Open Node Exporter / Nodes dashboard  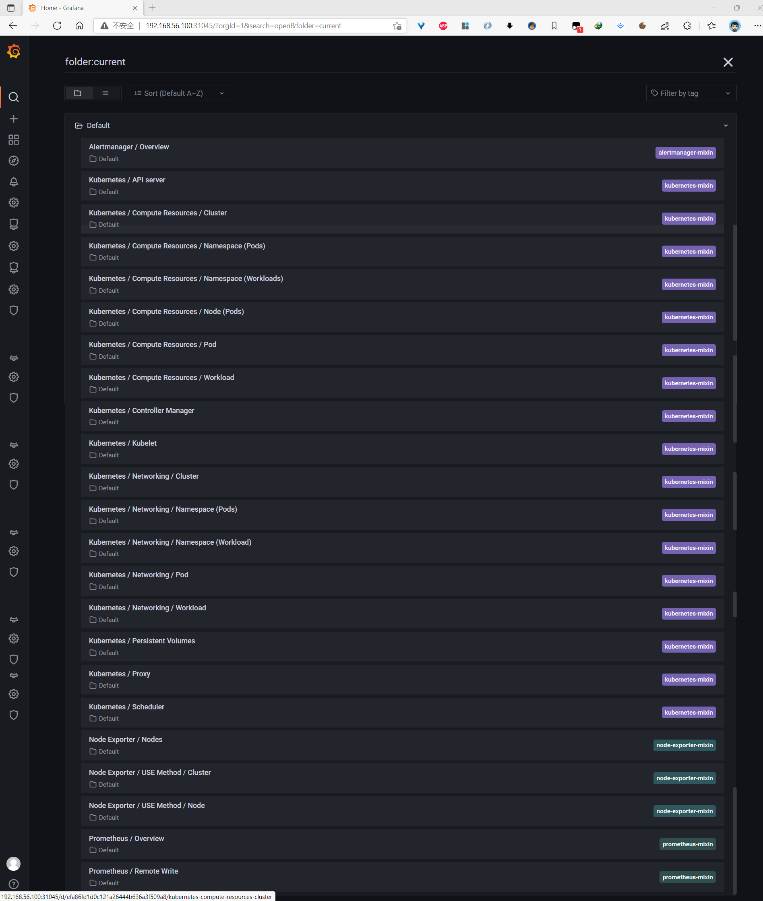click(402, 745)
